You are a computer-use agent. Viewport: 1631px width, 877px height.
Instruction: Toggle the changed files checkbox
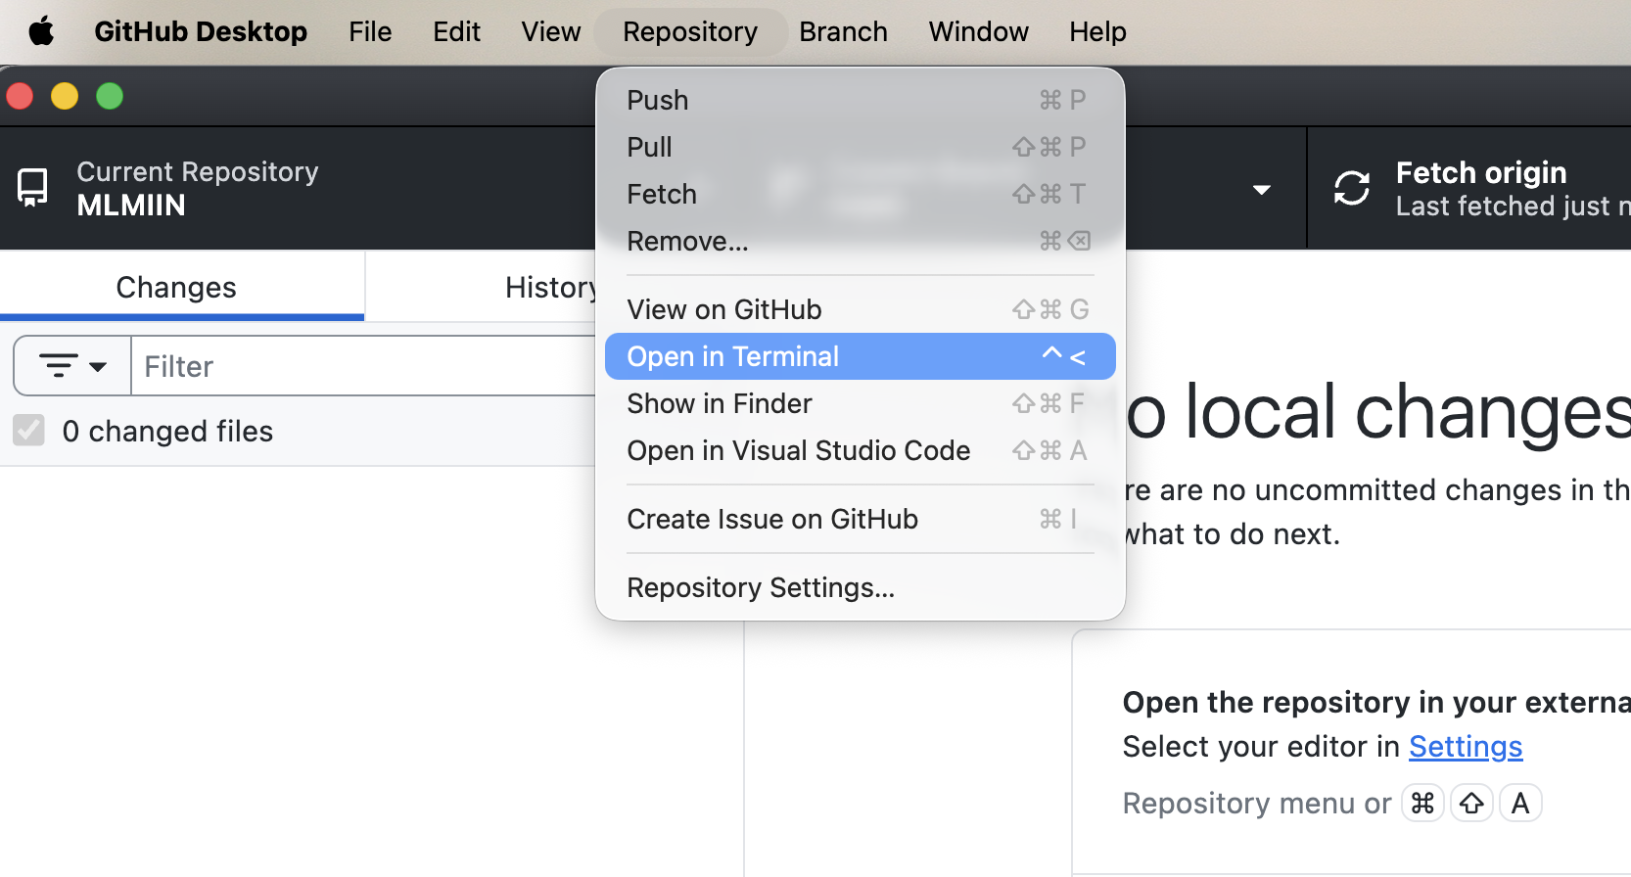click(x=29, y=430)
